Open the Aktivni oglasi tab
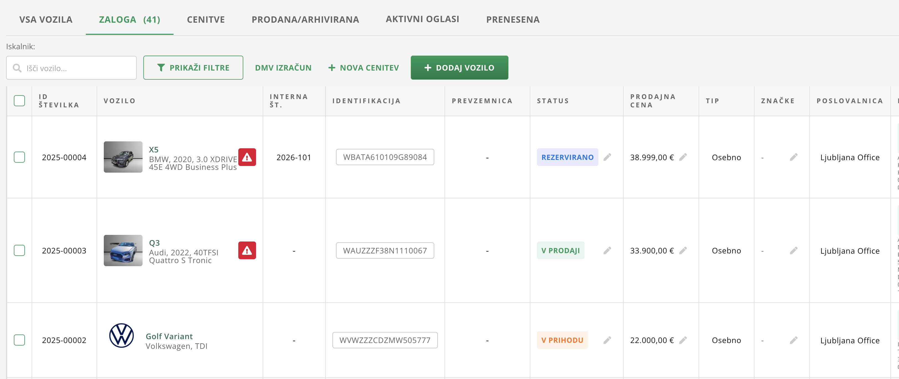 [422, 19]
